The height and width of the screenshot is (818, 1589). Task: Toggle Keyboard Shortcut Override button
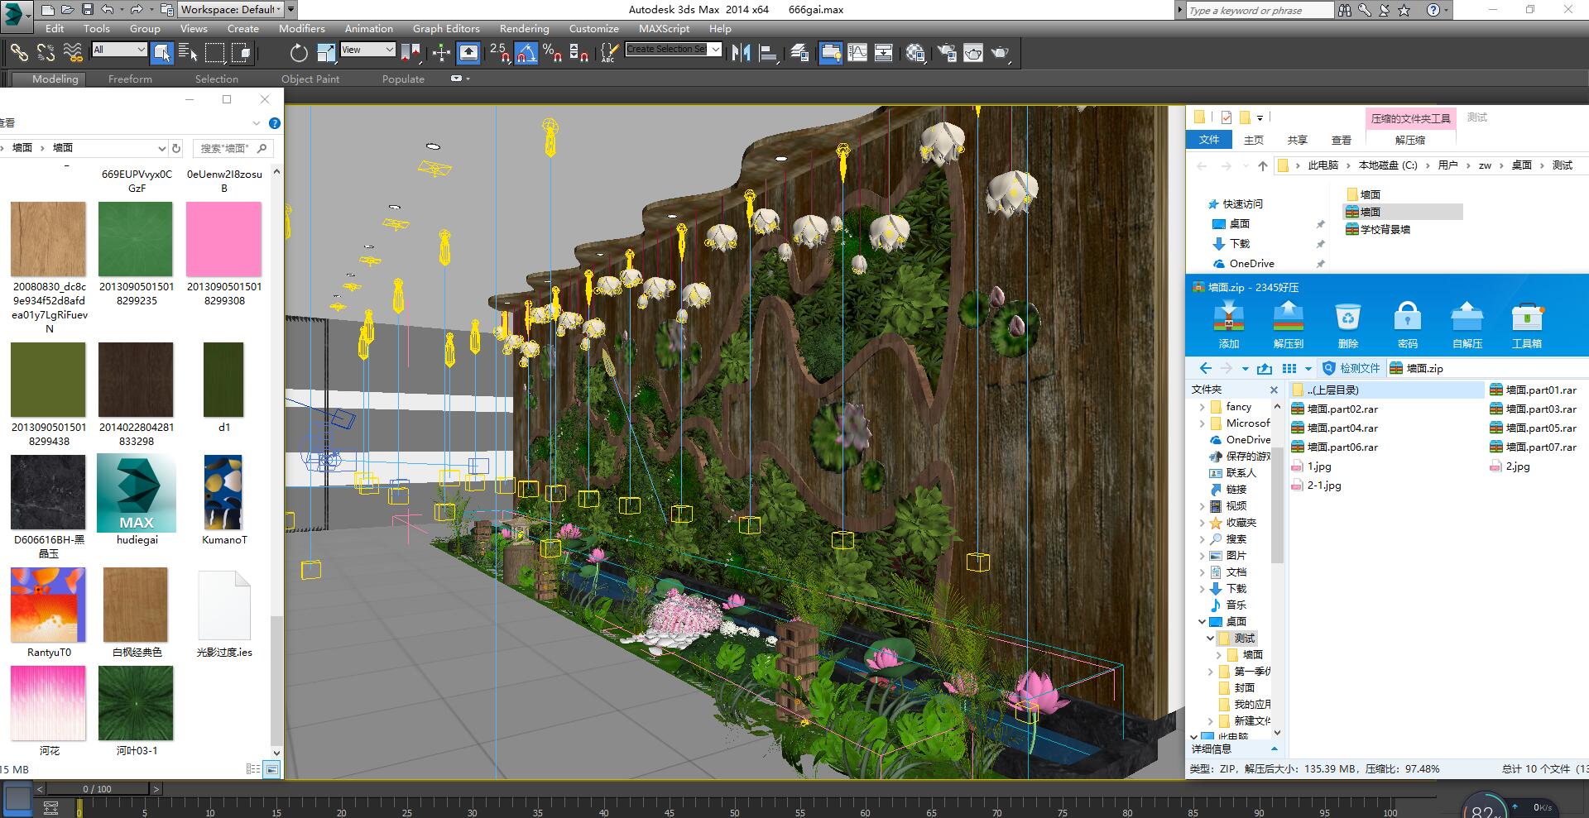click(x=468, y=53)
